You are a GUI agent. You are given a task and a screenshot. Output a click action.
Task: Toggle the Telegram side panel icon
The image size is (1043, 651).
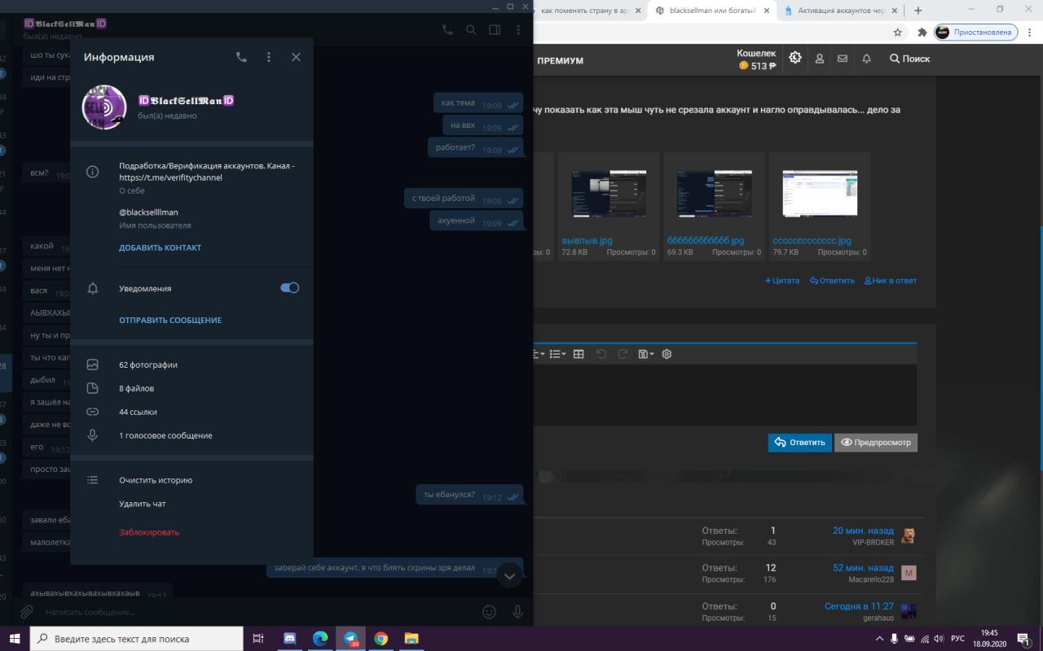coord(495,29)
